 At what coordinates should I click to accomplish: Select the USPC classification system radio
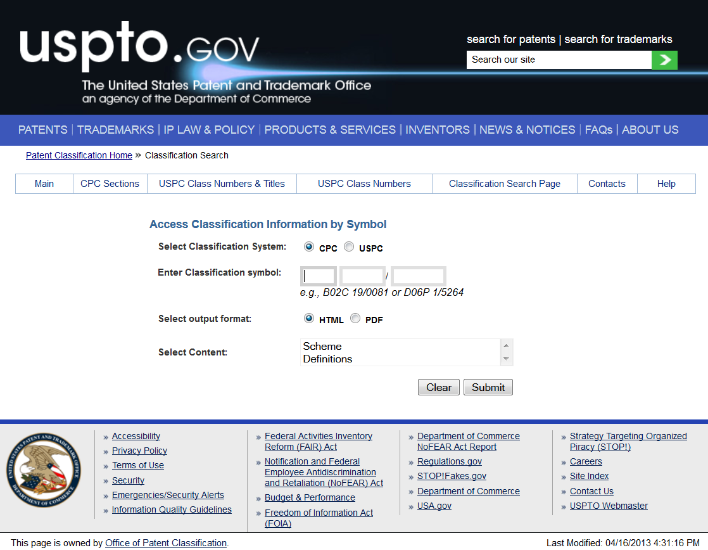click(349, 246)
